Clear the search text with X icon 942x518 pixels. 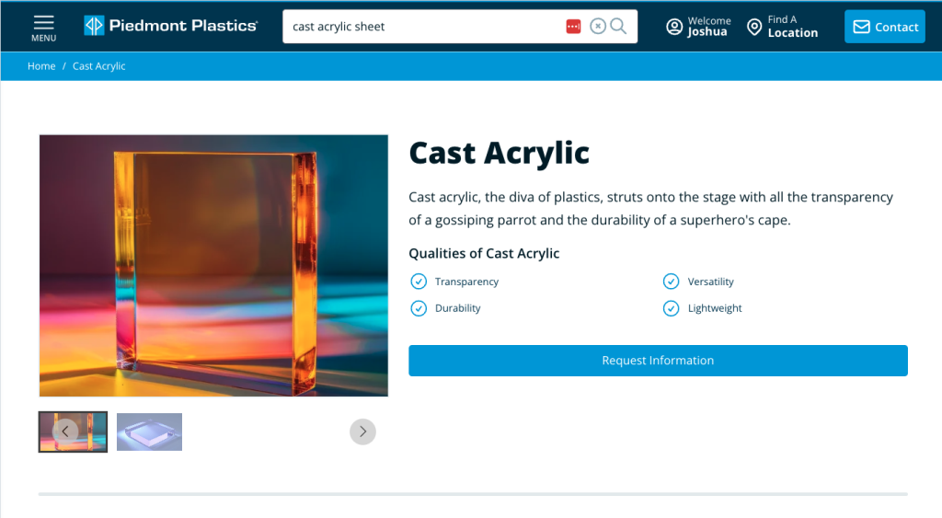coord(598,27)
